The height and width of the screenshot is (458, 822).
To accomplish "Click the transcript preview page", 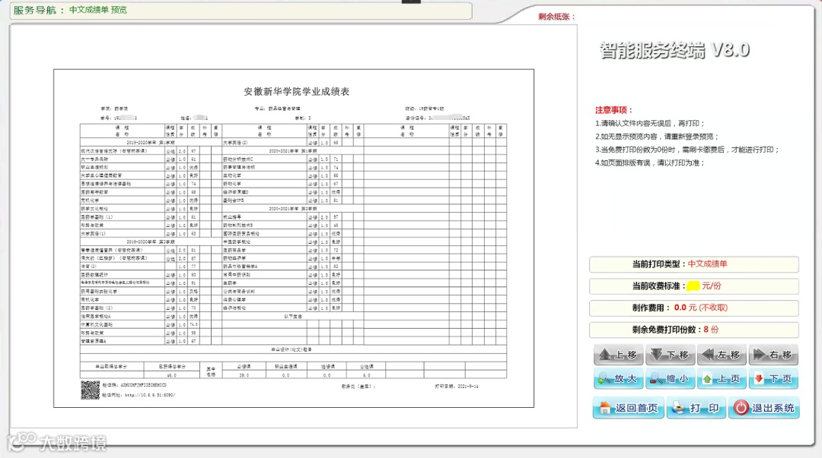I will 294,238.
